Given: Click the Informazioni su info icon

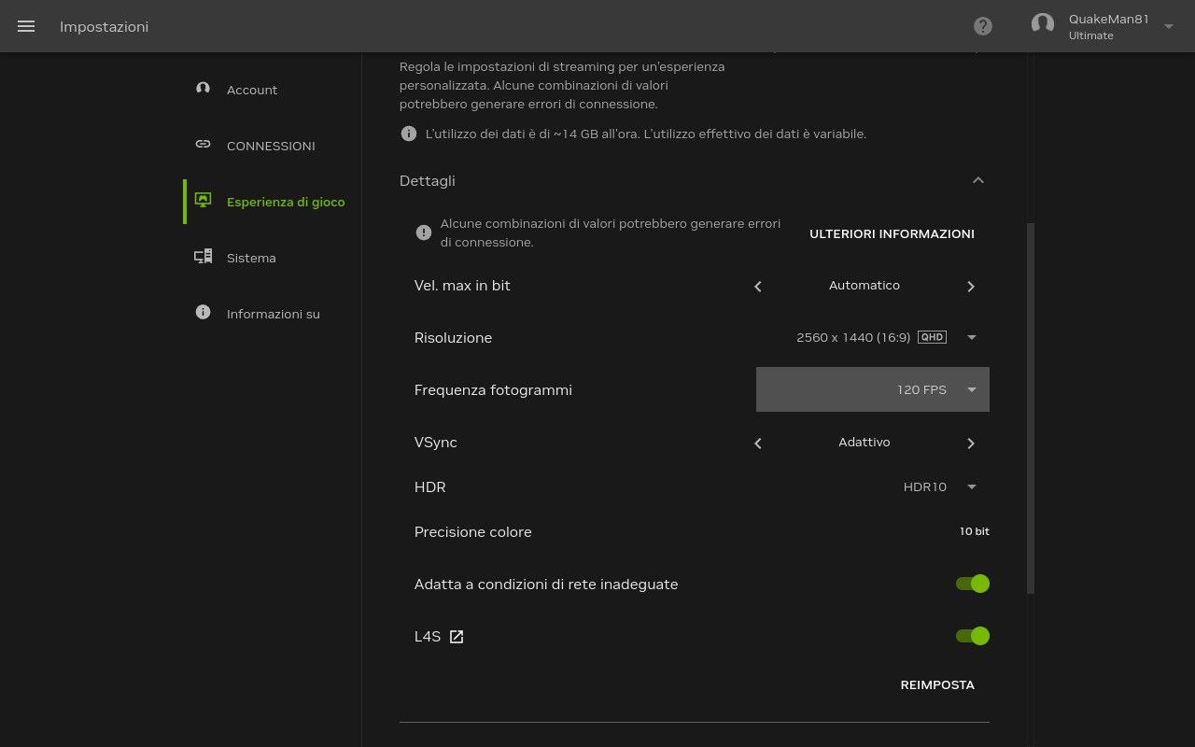Looking at the screenshot, I should (x=203, y=312).
